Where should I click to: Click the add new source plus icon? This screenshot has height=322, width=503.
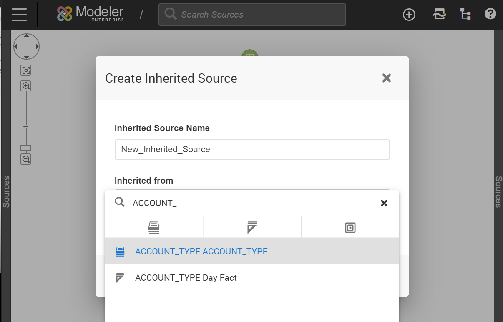[409, 15]
